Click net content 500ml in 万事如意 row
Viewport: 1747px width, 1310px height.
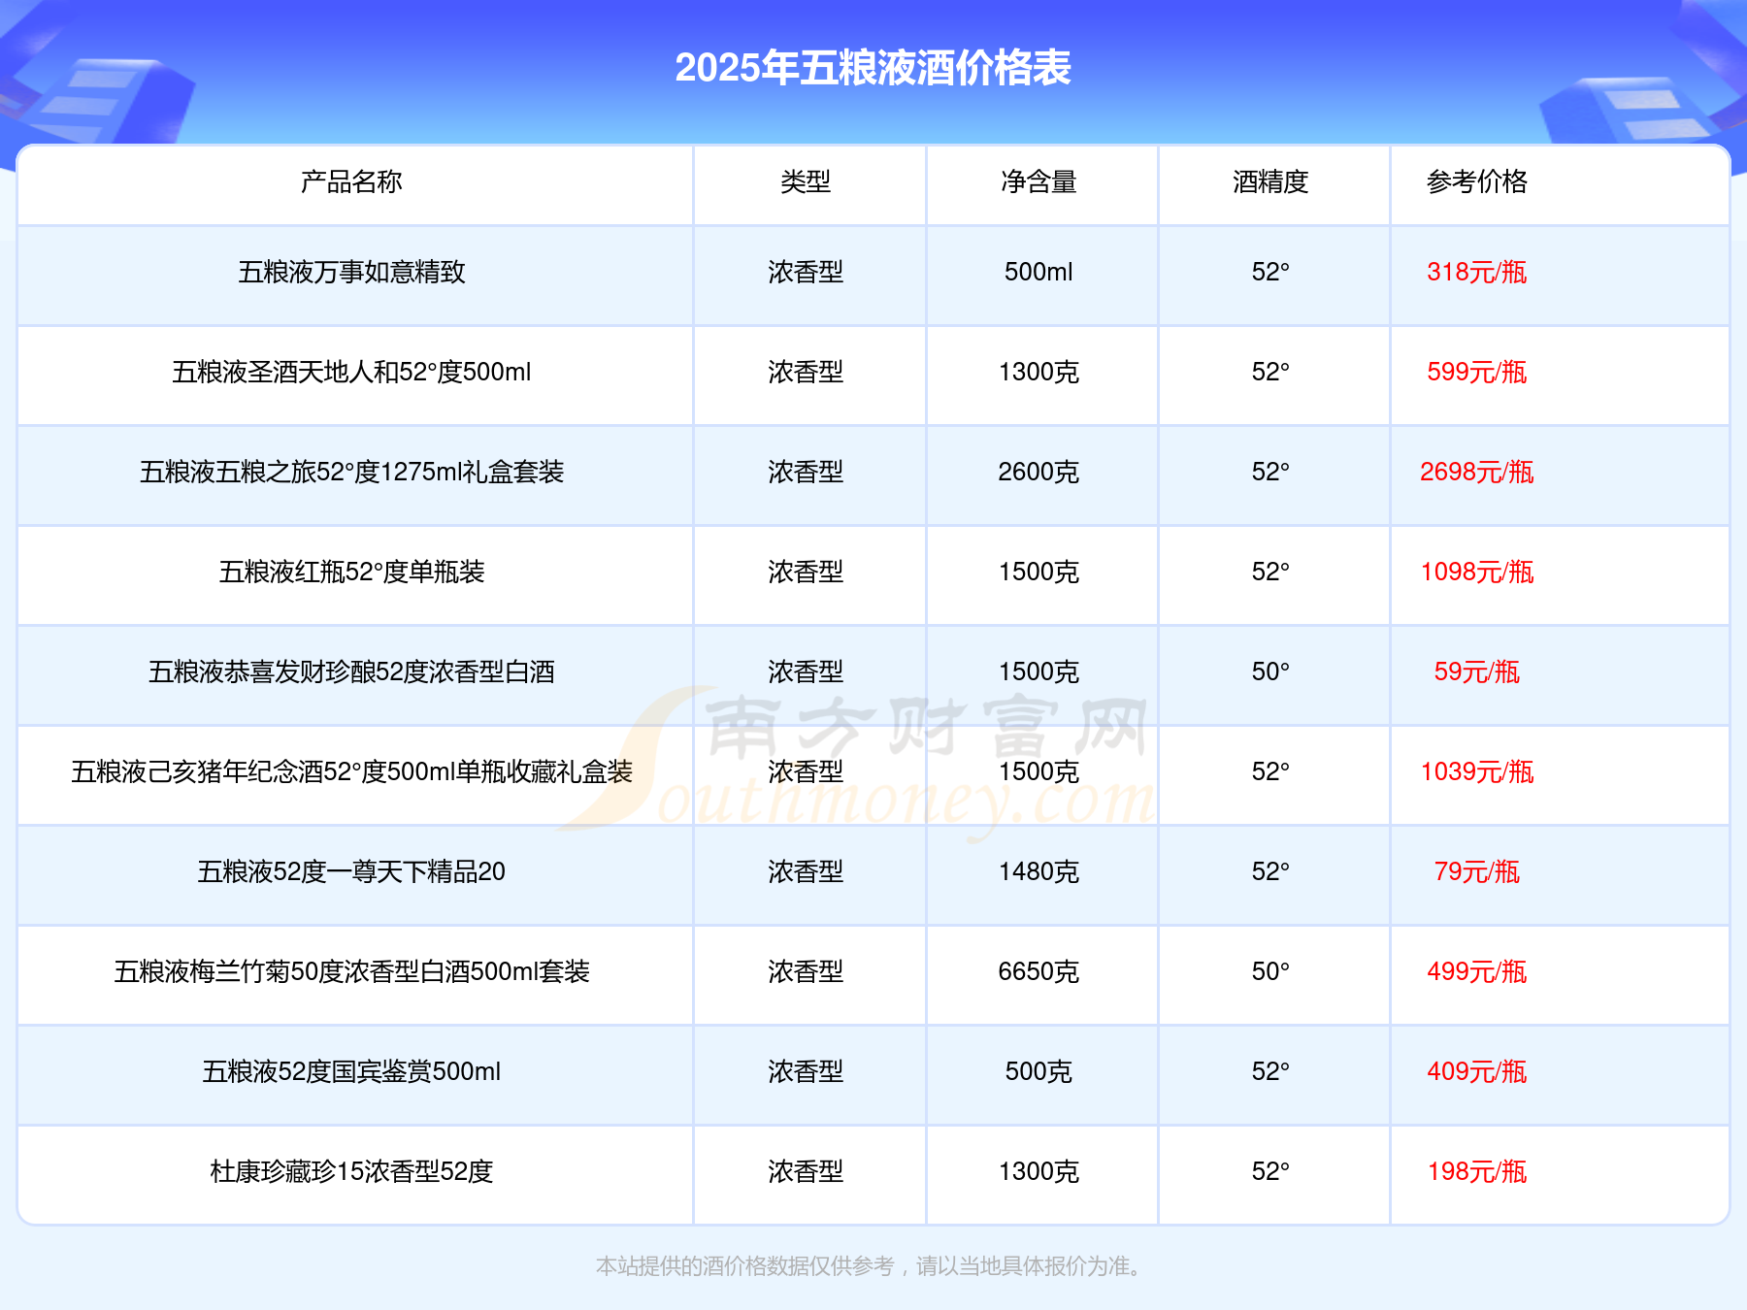(1038, 272)
